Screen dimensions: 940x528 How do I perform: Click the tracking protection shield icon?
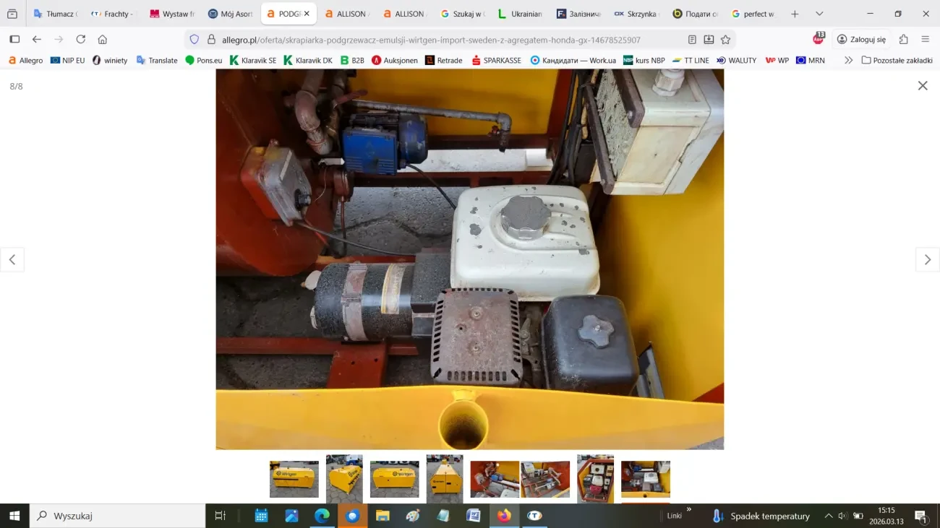194,40
